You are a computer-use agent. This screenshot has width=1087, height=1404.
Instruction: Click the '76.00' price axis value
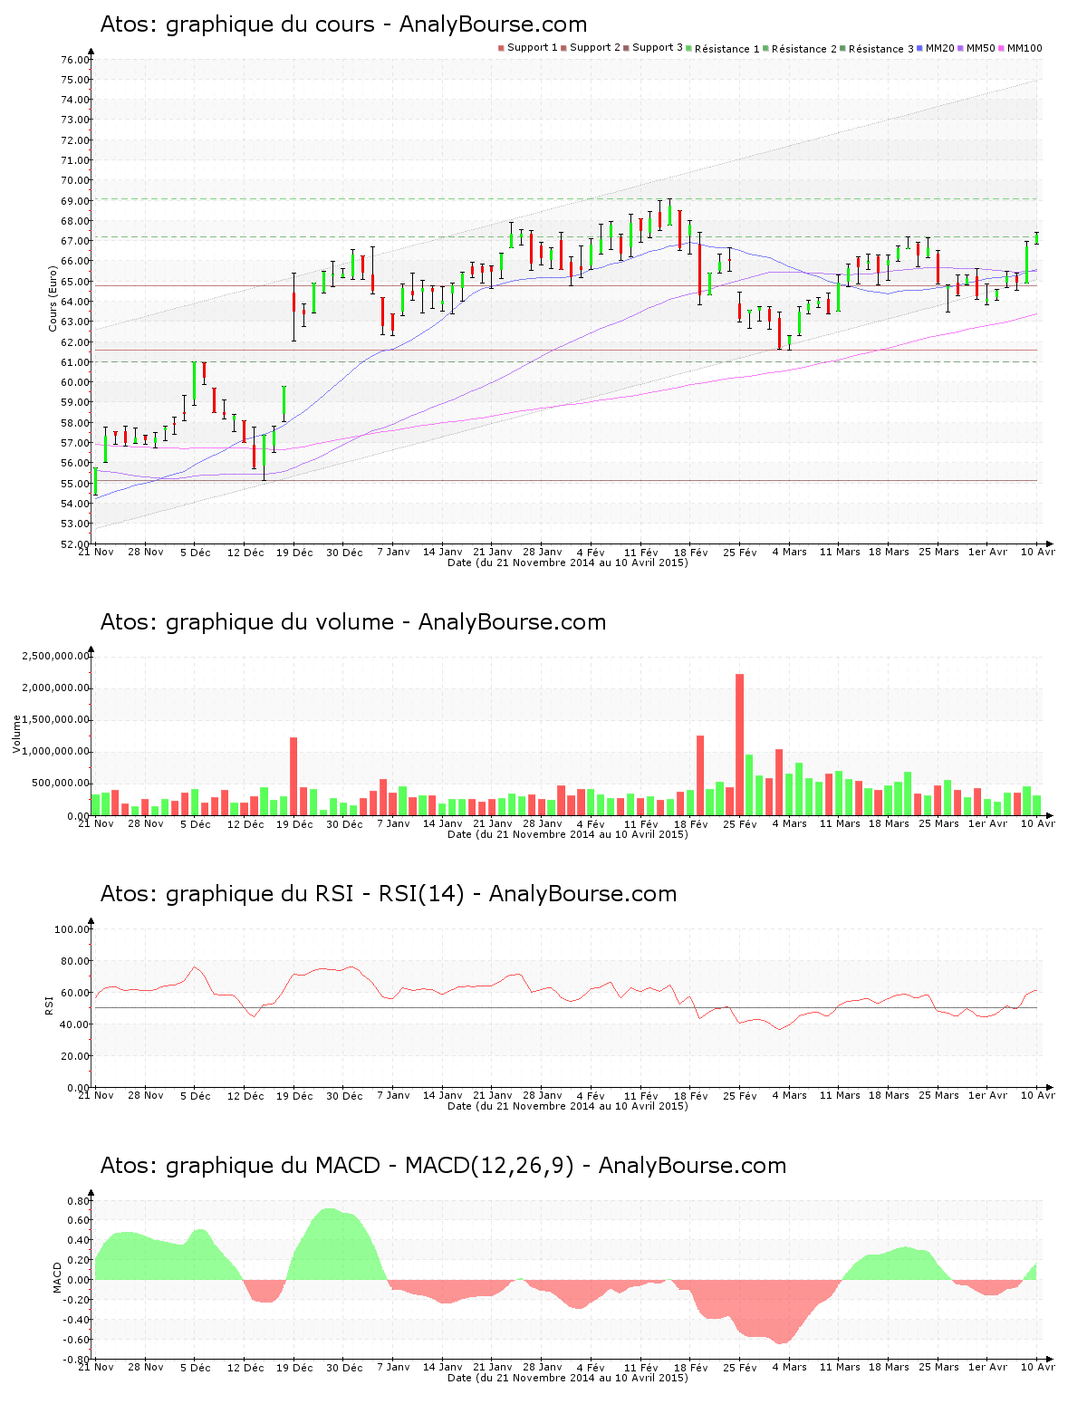click(75, 60)
